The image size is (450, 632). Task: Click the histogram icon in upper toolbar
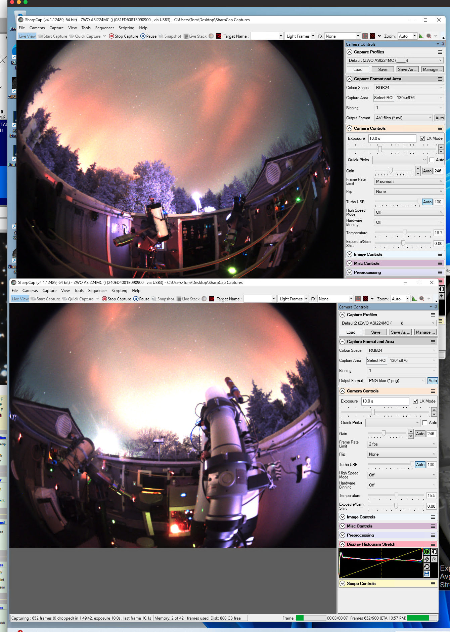point(421,36)
